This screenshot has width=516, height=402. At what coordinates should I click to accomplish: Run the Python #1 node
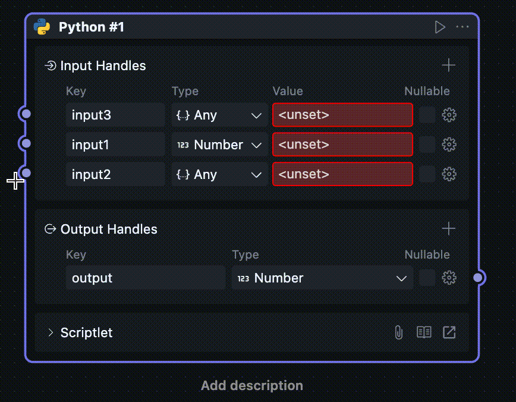[439, 27]
